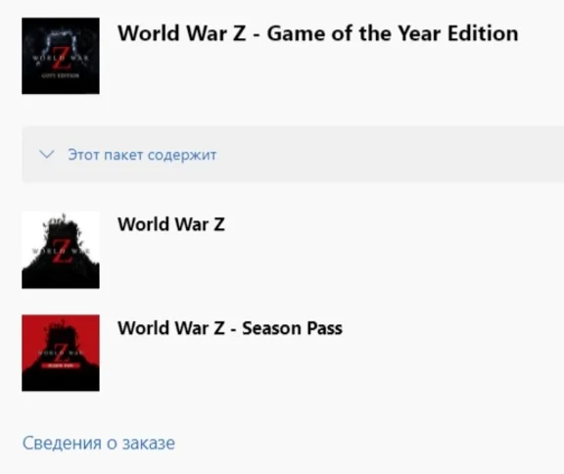Viewport: 564px width, 474px height.
Task: Click the Season Pass banner on red cover
Action: pos(61,365)
